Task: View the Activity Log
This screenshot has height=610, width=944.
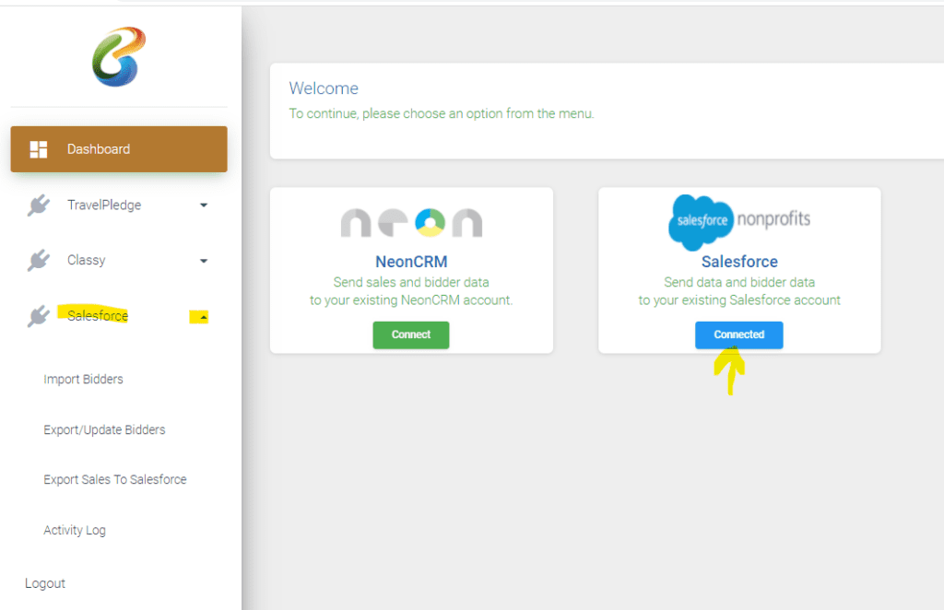Action: pos(75,531)
